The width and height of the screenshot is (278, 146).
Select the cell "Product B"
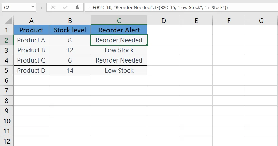[31, 50]
